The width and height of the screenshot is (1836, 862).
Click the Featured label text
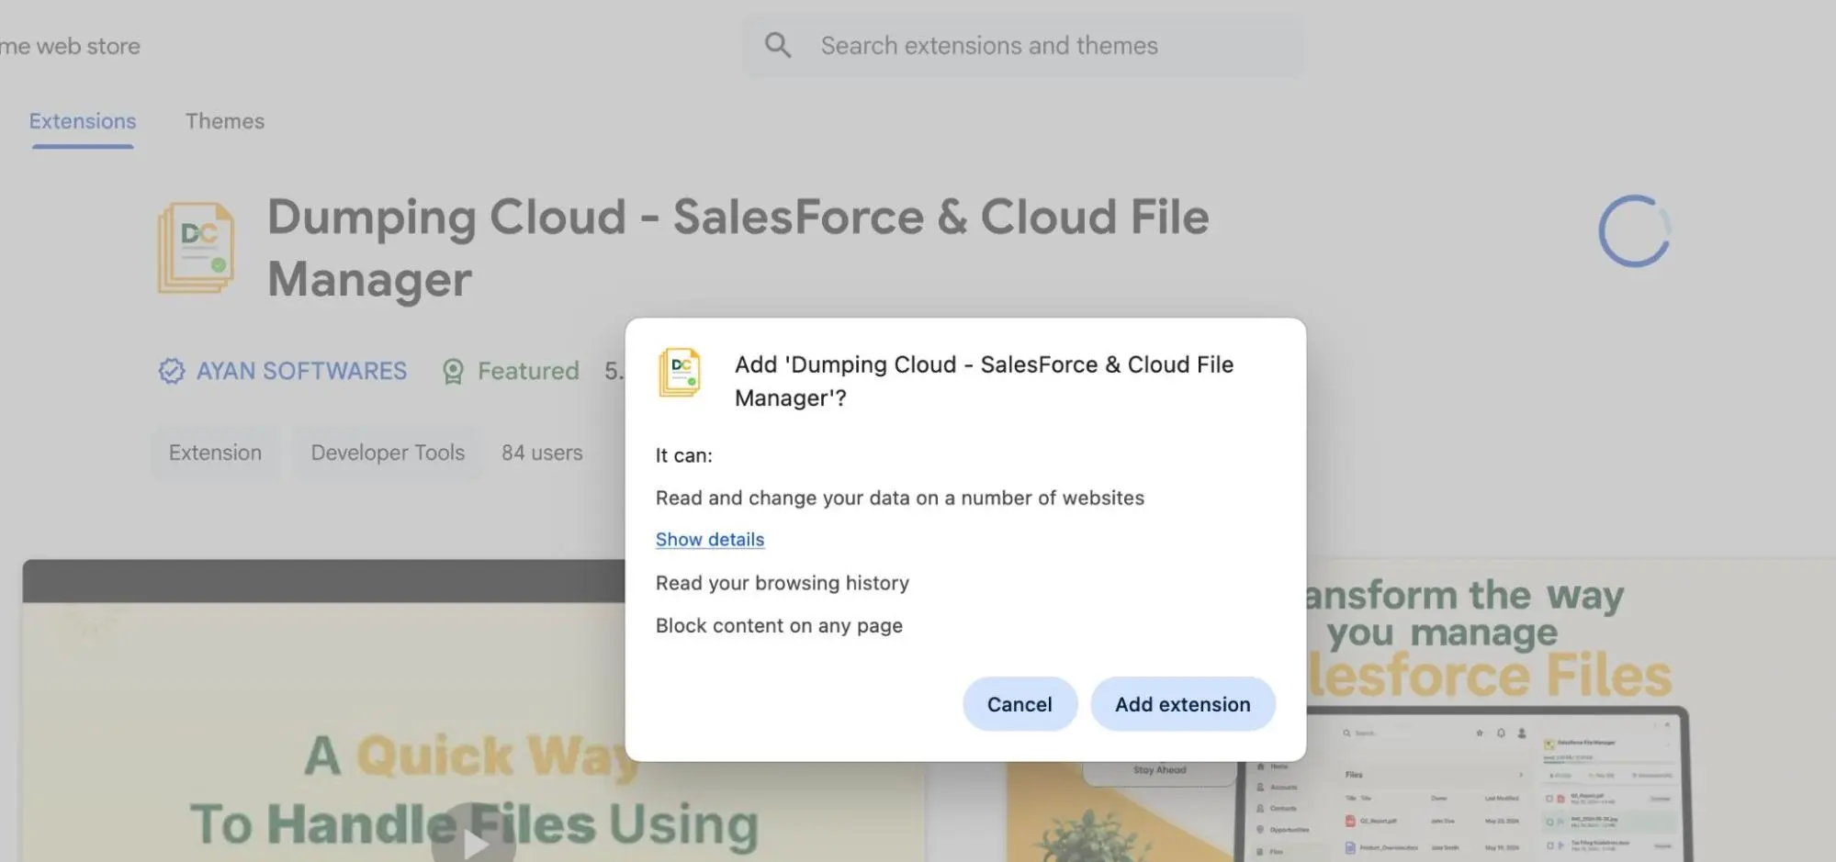coord(528,371)
